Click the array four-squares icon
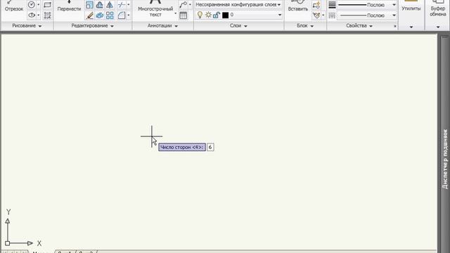This screenshot has width=450, height=253. point(110,15)
